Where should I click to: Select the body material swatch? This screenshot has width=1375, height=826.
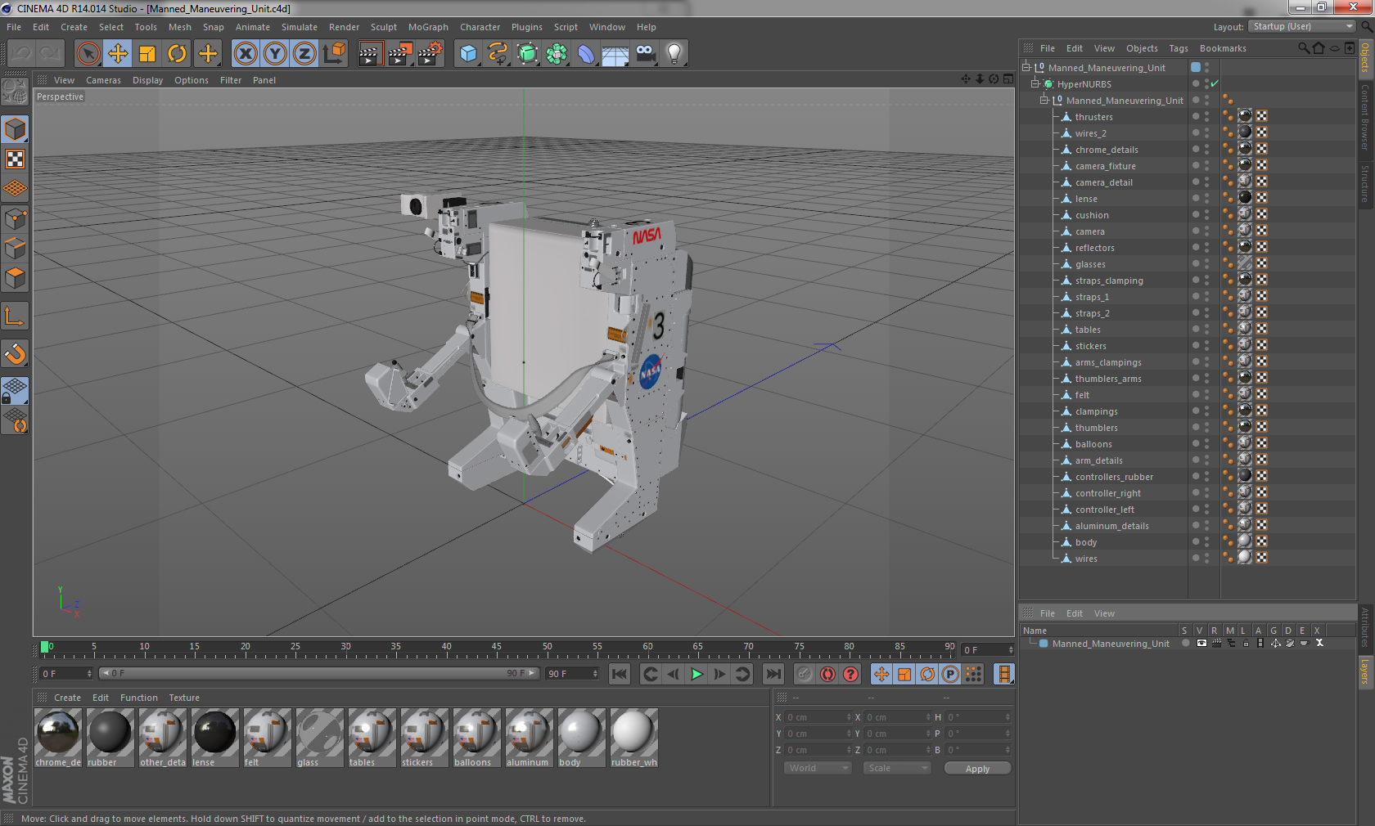[x=582, y=738]
